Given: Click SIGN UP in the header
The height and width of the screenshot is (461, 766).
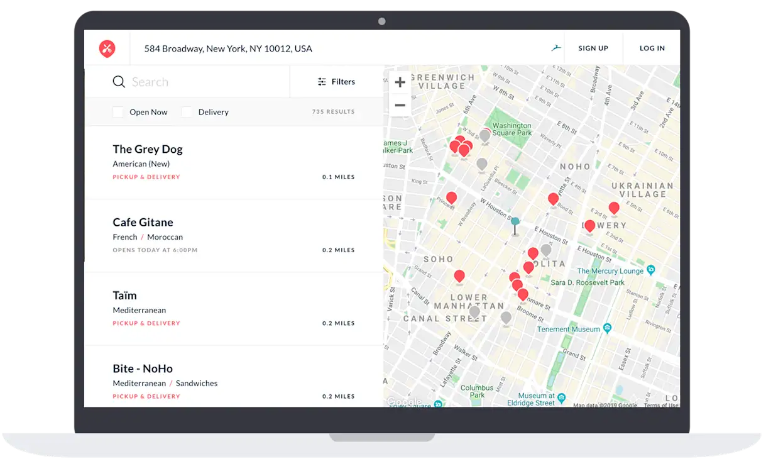Looking at the screenshot, I should (593, 48).
